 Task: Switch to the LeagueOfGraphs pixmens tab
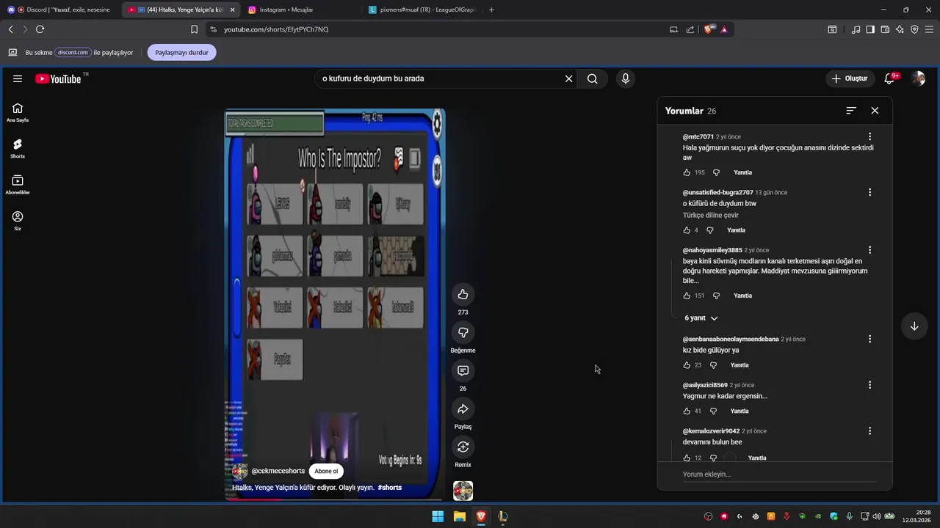pos(422,10)
